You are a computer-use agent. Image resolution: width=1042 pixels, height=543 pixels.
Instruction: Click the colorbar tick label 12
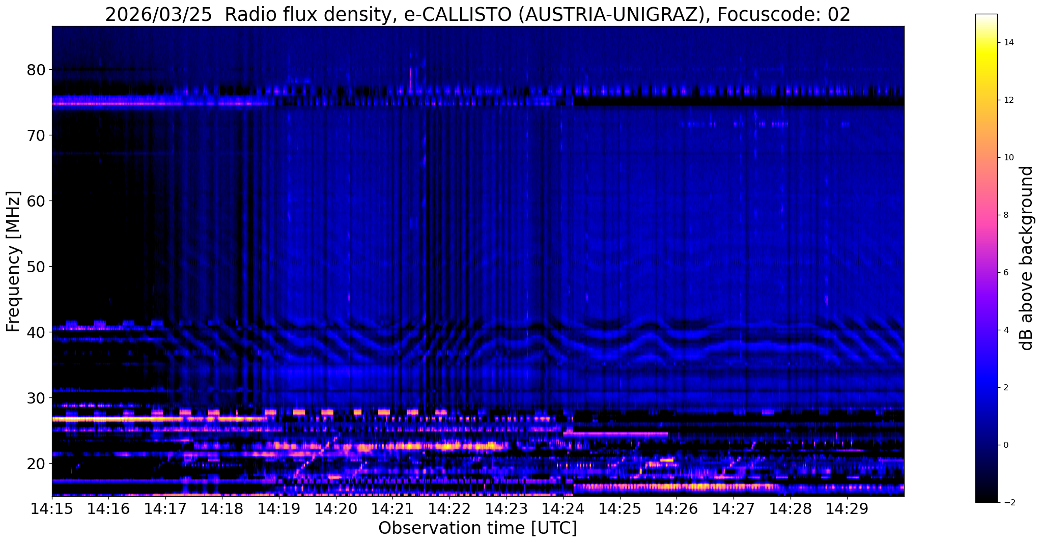(1008, 100)
